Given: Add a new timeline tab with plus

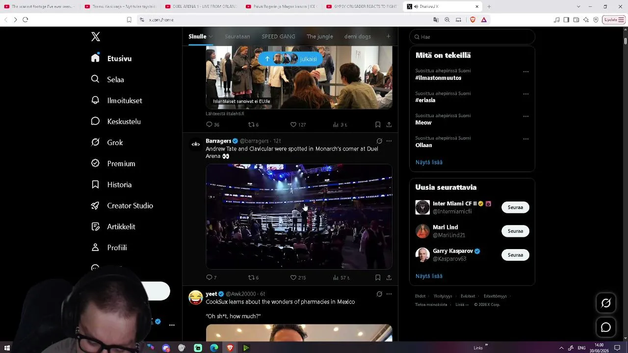Looking at the screenshot, I should (388, 36).
